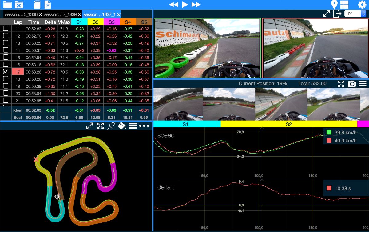The height and width of the screenshot is (232, 369).
Task: Enable the checkbox for lap 11
Action: [x=6, y=29]
